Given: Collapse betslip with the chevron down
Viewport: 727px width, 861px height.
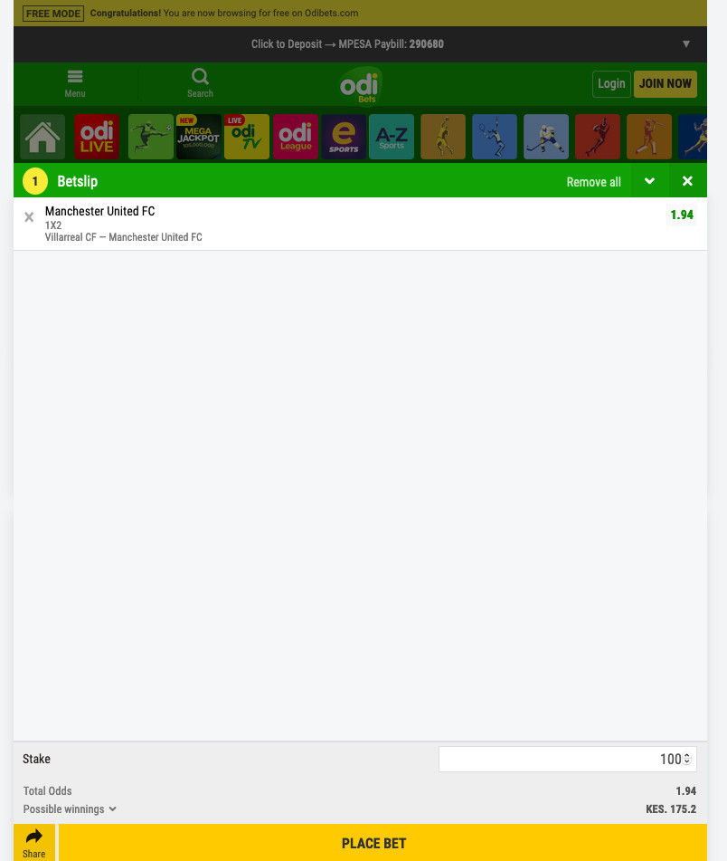Looking at the screenshot, I should pyautogui.click(x=649, y=181).
